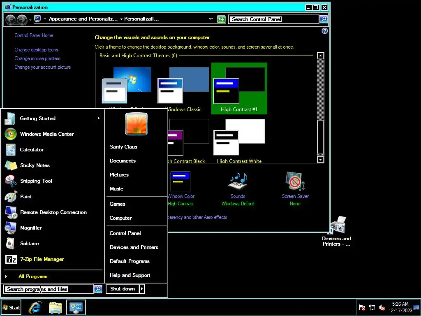Launch Paint palette icon

click(11, 197)
